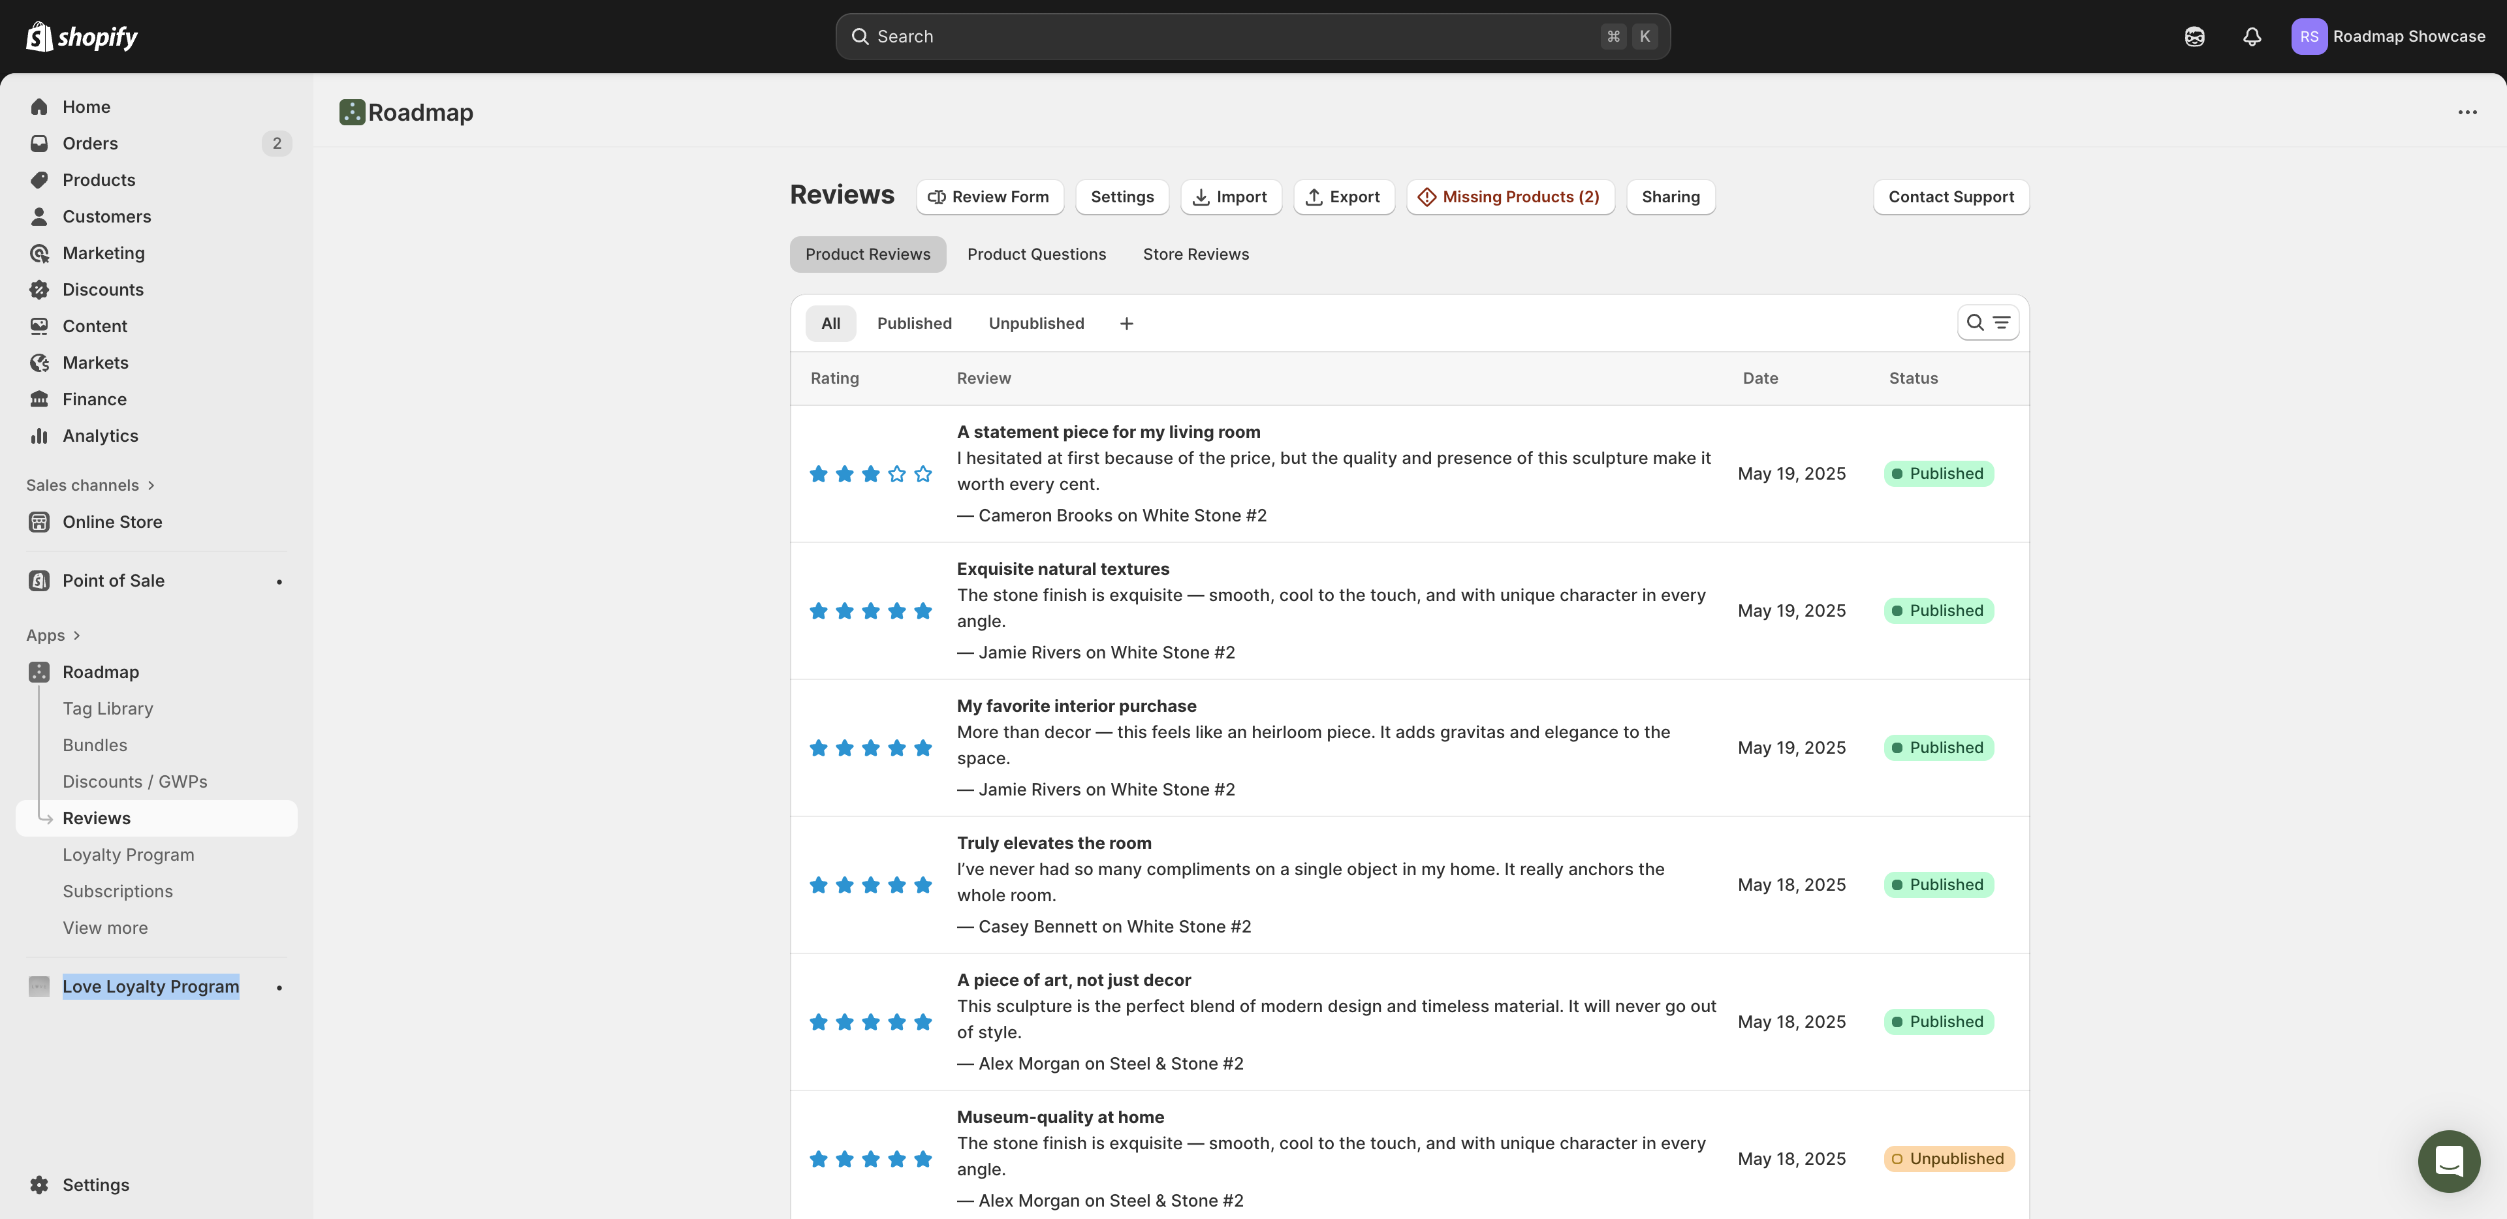Open the Sidekick assistant icon
This screenshot has width=2507, height=1219.
(2194, 37)
